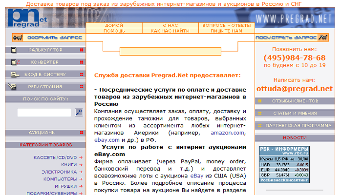This screenshot has height=195, width=342.
Task: Click the arrow next to Компьютеры
Action: click(x=81, y=179)
